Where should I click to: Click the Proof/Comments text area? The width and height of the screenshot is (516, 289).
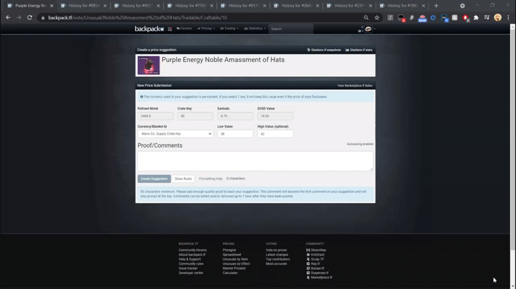(255, 161)
